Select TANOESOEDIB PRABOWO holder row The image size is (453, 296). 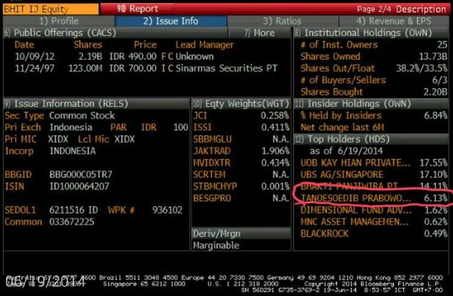374,198
